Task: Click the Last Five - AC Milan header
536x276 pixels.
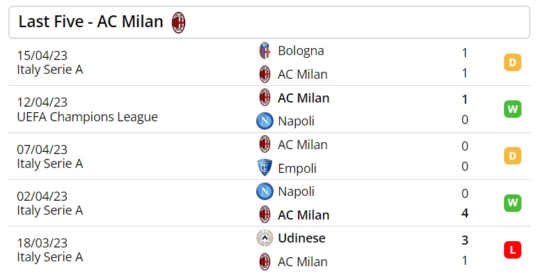Action: click(x=90, y=22)
